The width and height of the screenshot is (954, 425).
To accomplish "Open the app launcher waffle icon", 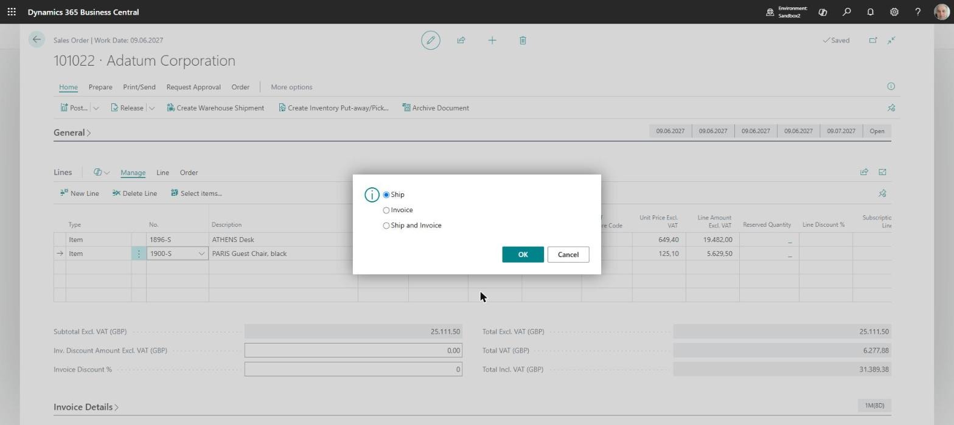I will click(12, 12).
